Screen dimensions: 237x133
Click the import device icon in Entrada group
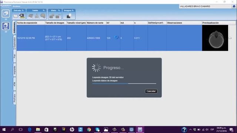[22, 16]
